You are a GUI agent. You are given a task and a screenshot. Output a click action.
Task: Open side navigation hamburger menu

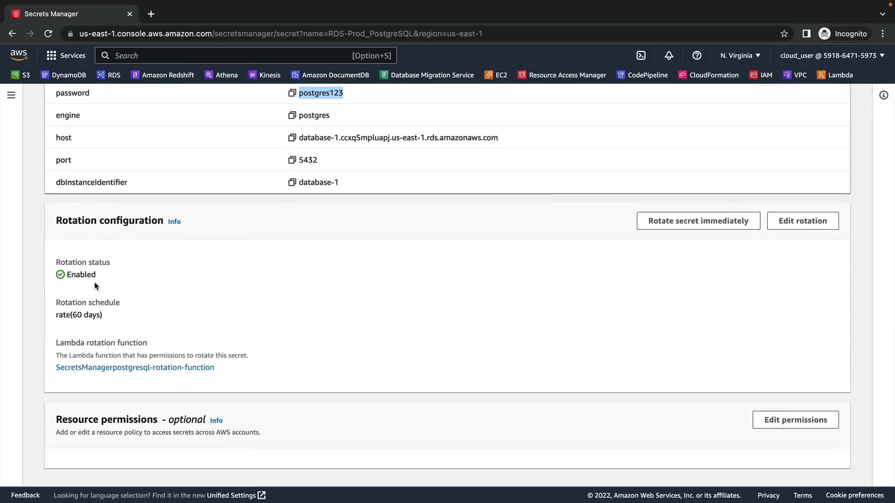pos(11,95)
